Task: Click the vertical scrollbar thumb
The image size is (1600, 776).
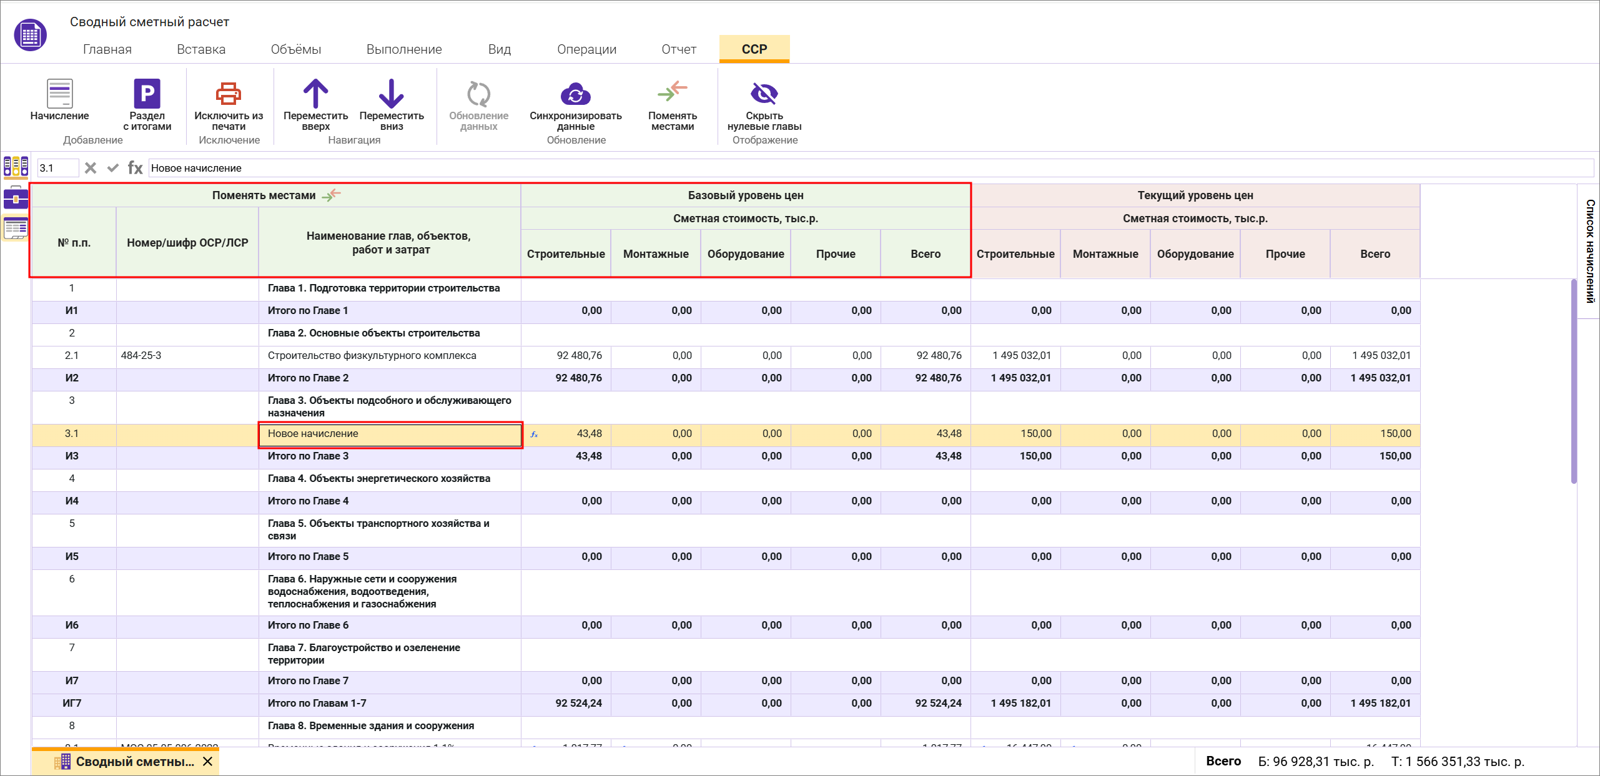Action: (1574, 381)
